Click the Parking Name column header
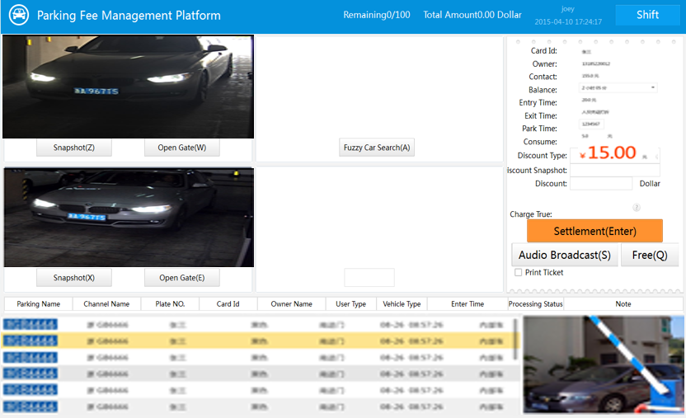 [39, 304]
